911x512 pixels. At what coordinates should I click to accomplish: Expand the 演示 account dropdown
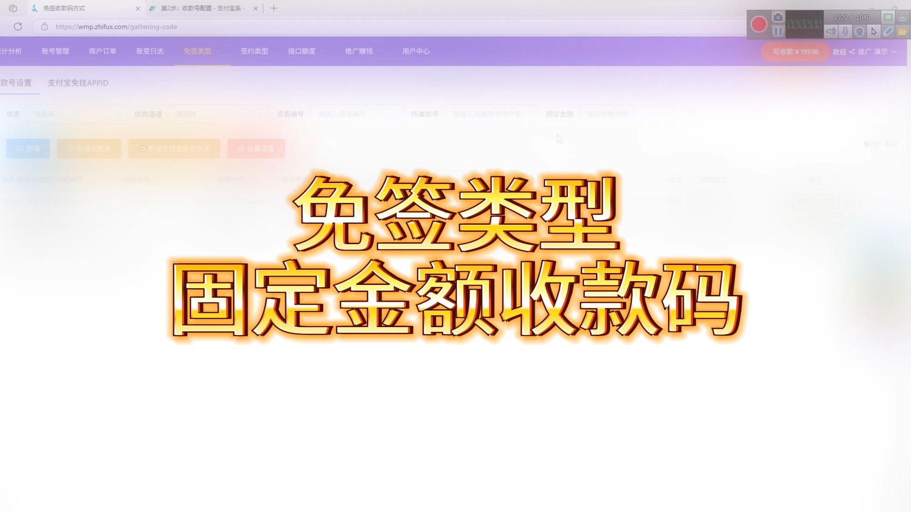click(x=885, y=52)
